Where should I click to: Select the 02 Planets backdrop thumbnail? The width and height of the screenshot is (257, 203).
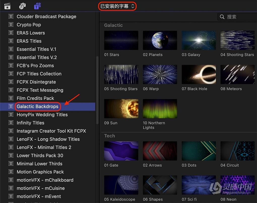(160, 40)
